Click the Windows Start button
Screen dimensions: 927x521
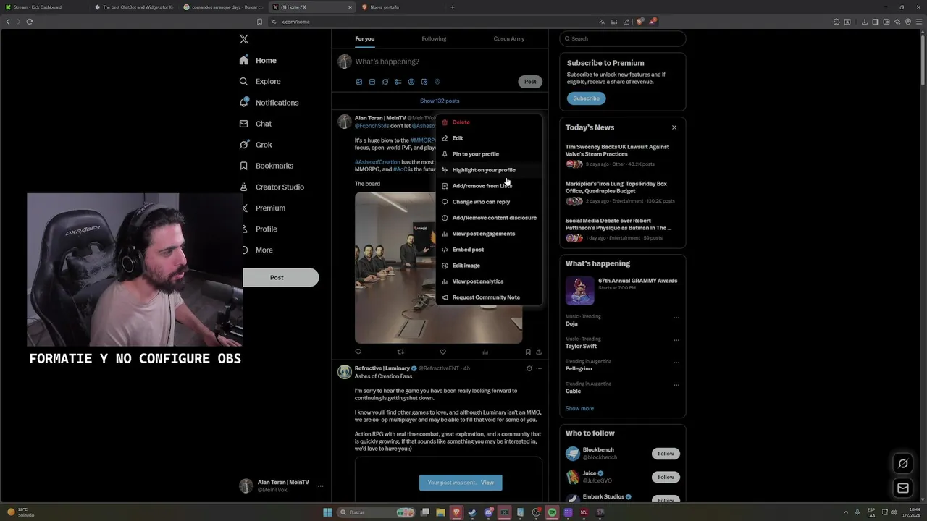[x=327, y=512]
